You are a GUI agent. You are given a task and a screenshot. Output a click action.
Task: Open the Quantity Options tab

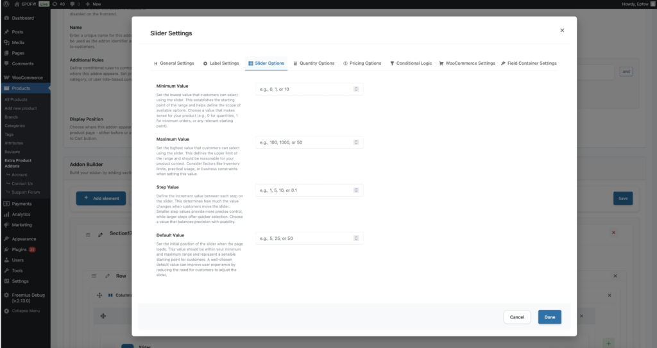tap(313, 63)
